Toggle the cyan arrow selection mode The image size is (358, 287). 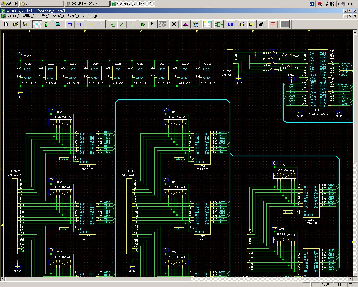pyautogui.click(x=37, y=24)
